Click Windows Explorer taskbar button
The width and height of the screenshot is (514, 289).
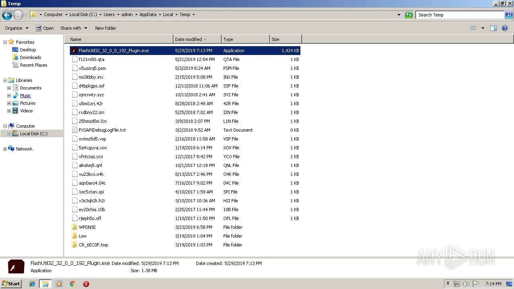point(45,284)
